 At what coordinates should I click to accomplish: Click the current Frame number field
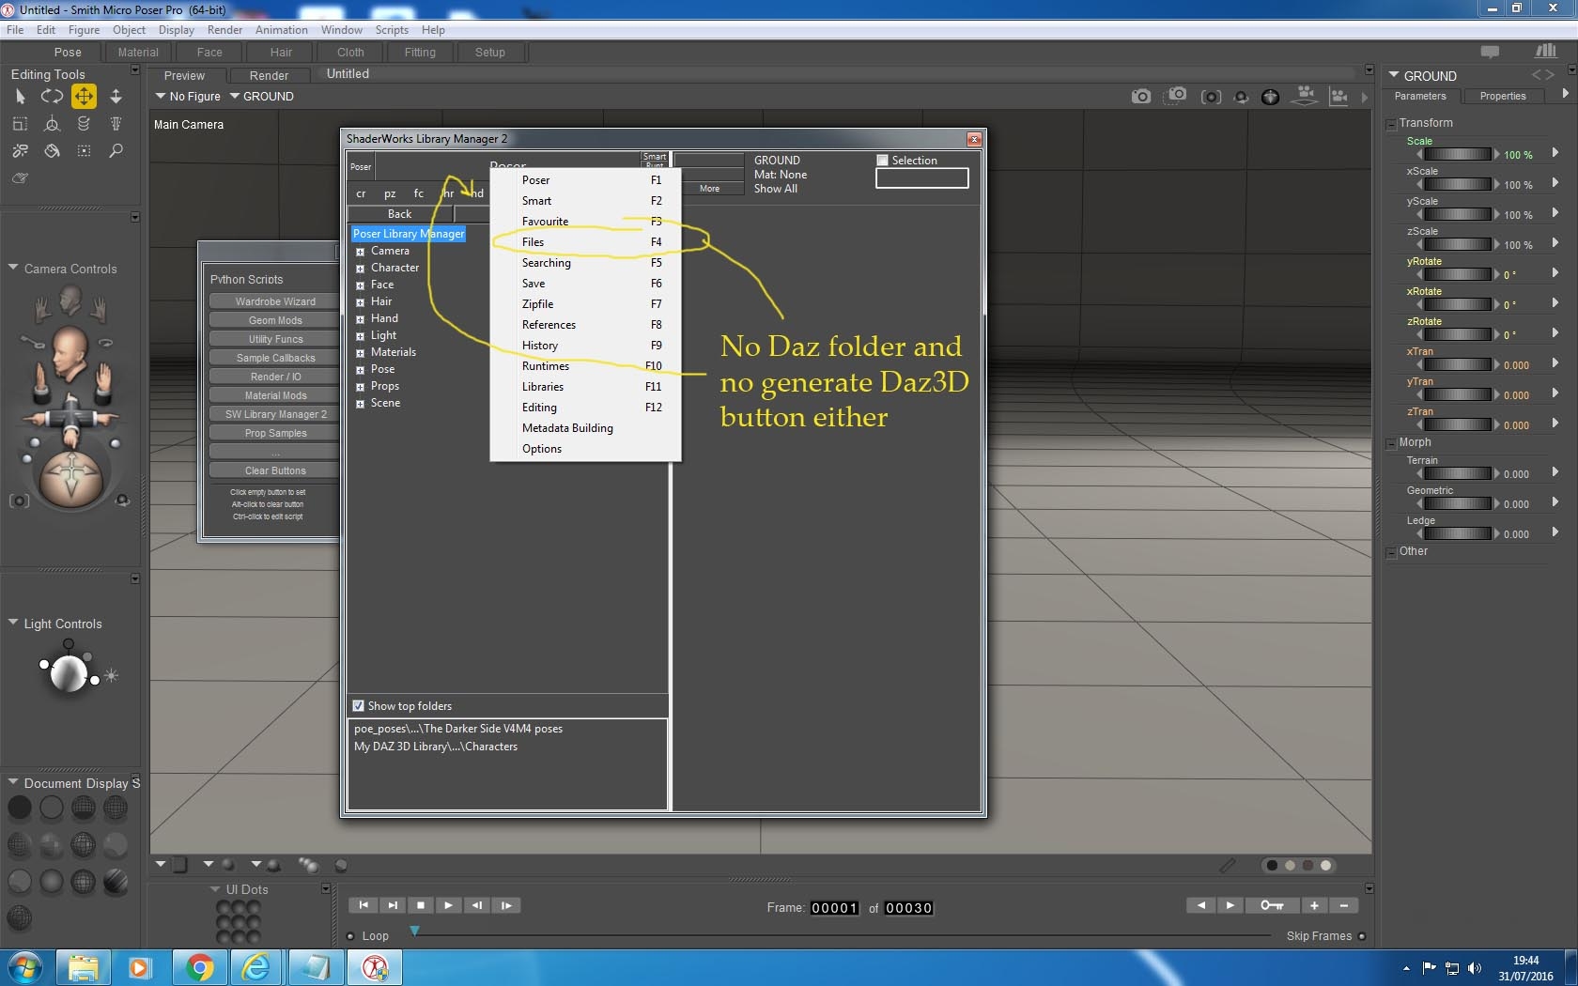click(x=834, y=908)
